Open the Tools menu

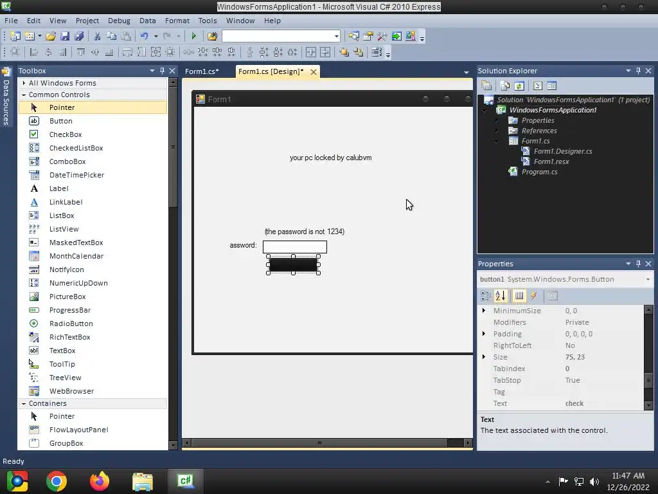coord(208,21)
